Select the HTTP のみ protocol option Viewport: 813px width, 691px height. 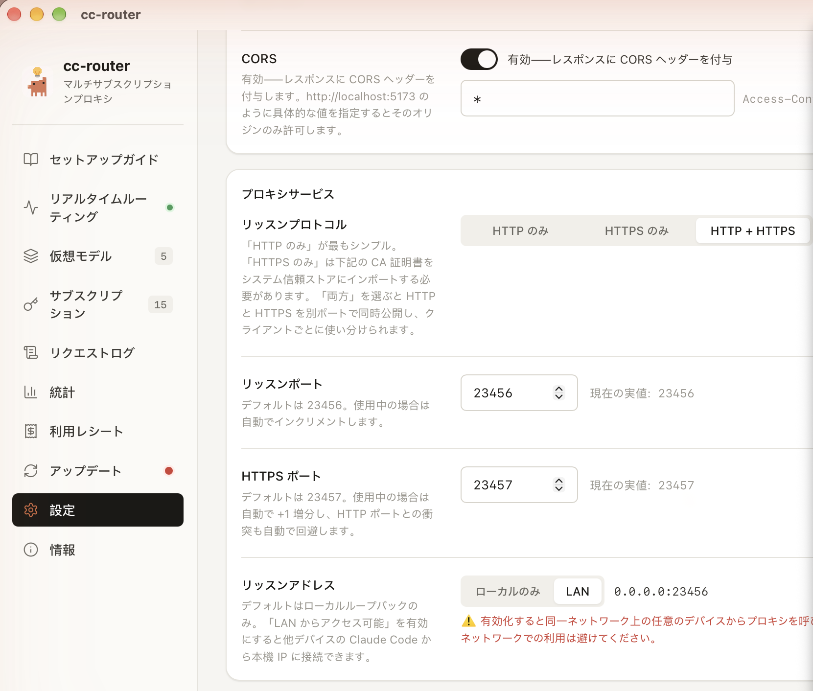[520, 230]
